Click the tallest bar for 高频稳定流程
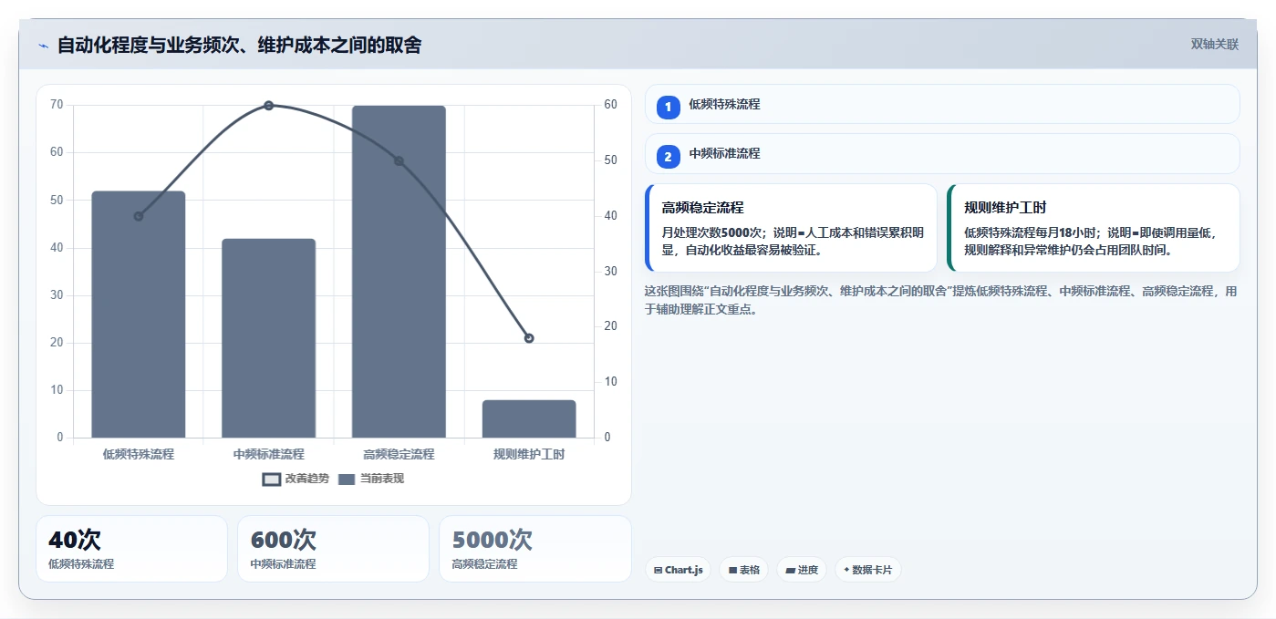Screen dimensions: 1276x619 399,272
